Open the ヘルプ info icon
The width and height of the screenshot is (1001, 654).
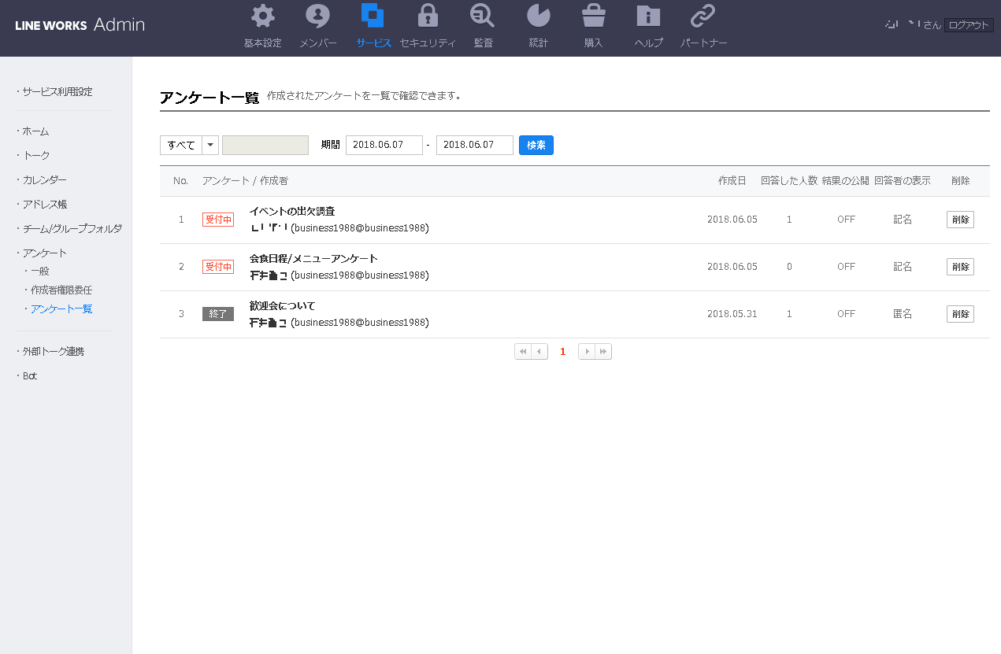tap(648, 17)
